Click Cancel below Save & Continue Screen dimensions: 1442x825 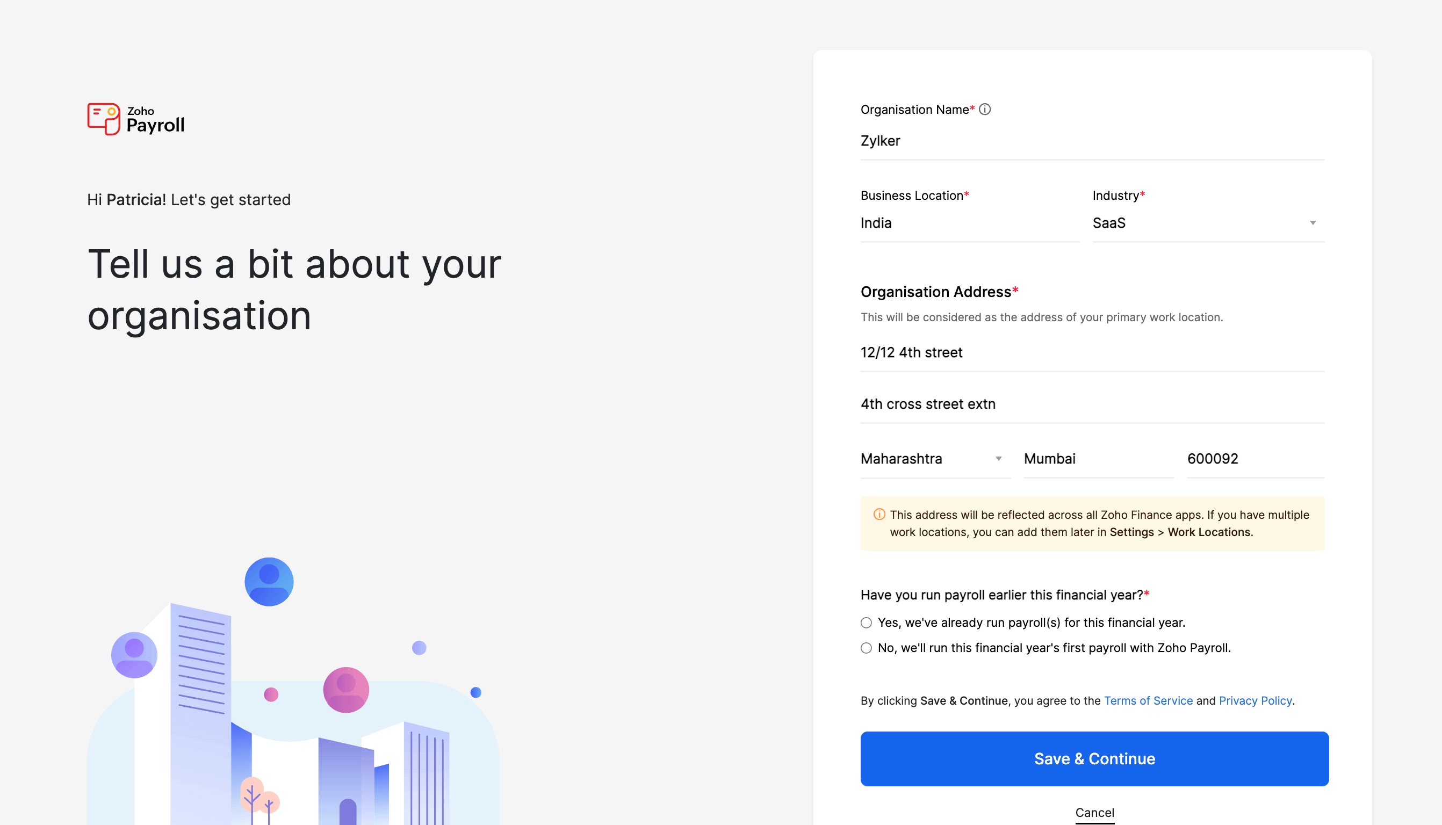click(x=1094, y=812)
